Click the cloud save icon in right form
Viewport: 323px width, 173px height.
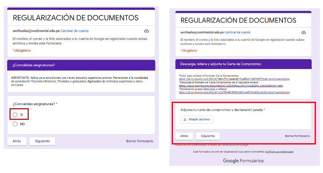[x=303, y=33]
